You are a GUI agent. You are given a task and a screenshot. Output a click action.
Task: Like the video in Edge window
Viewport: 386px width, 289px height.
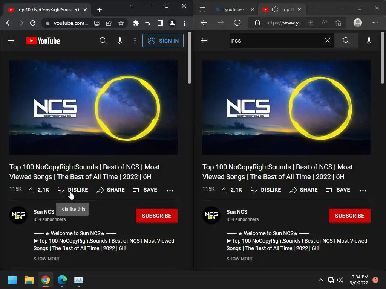click(231, 190)
